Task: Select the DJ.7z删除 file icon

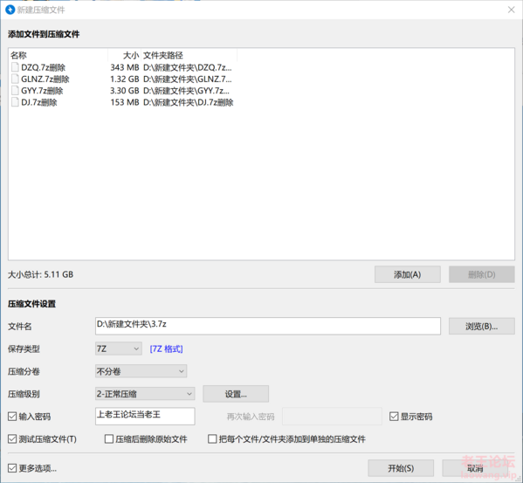Action: point(15,102)
